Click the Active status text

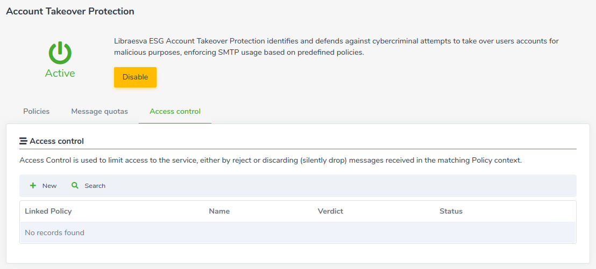tap(60, 73)
